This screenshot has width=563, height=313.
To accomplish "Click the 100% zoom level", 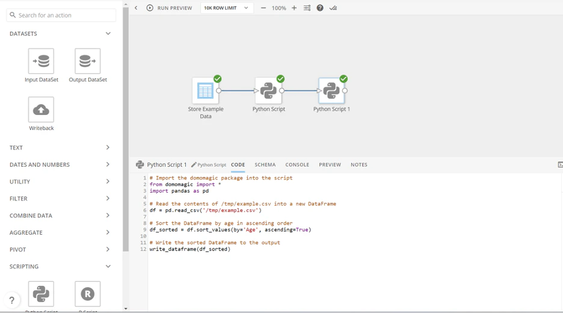I will click(278, 8).
